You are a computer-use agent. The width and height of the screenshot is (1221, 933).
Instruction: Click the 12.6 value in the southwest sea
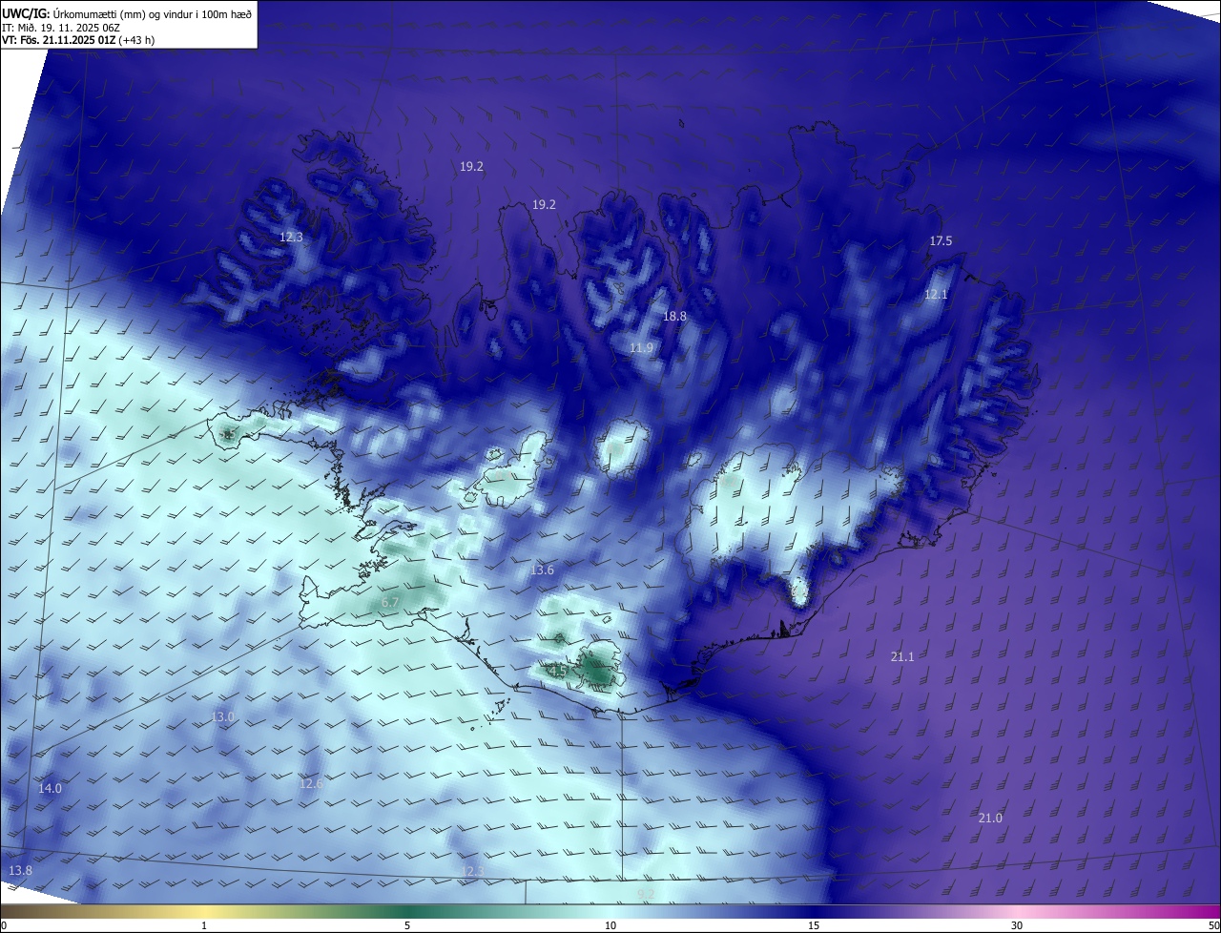click(x=311, y=783)
